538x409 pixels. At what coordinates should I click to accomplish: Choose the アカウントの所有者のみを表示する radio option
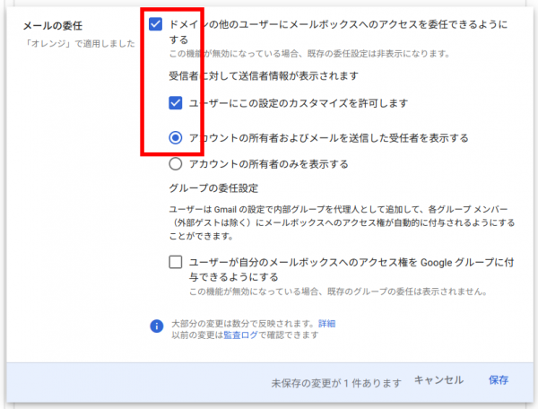pos(176,164)
